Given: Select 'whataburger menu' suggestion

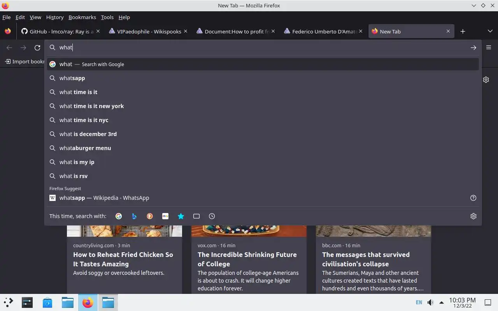Looking at the screenshot, I should (x=263, y=148).
